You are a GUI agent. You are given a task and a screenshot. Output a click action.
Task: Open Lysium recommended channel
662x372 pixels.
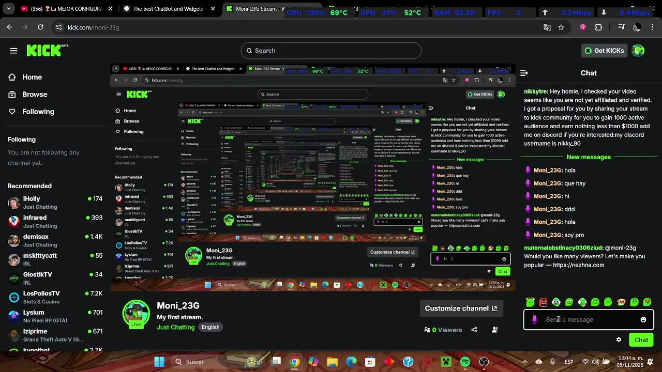click(55, 317)
